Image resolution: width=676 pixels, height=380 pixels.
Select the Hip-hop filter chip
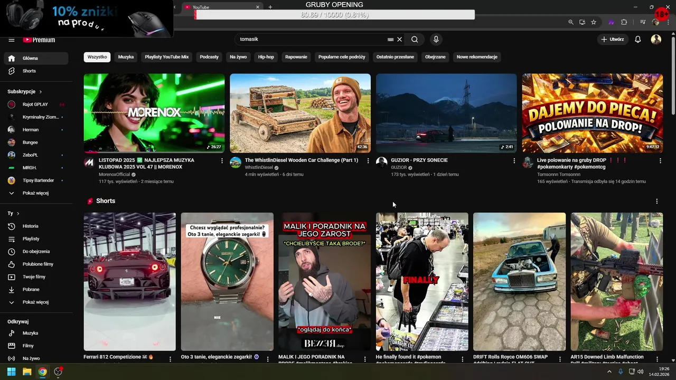click(x=266, y=57)
